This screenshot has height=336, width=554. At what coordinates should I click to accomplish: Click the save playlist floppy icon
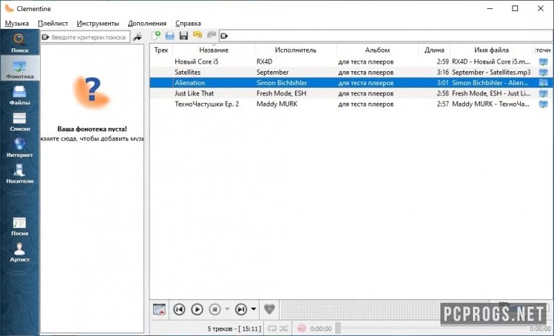184,36
